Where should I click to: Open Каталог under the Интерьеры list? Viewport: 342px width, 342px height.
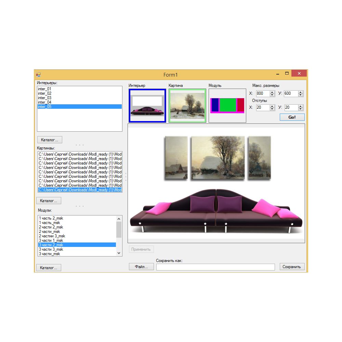(50, 140)
